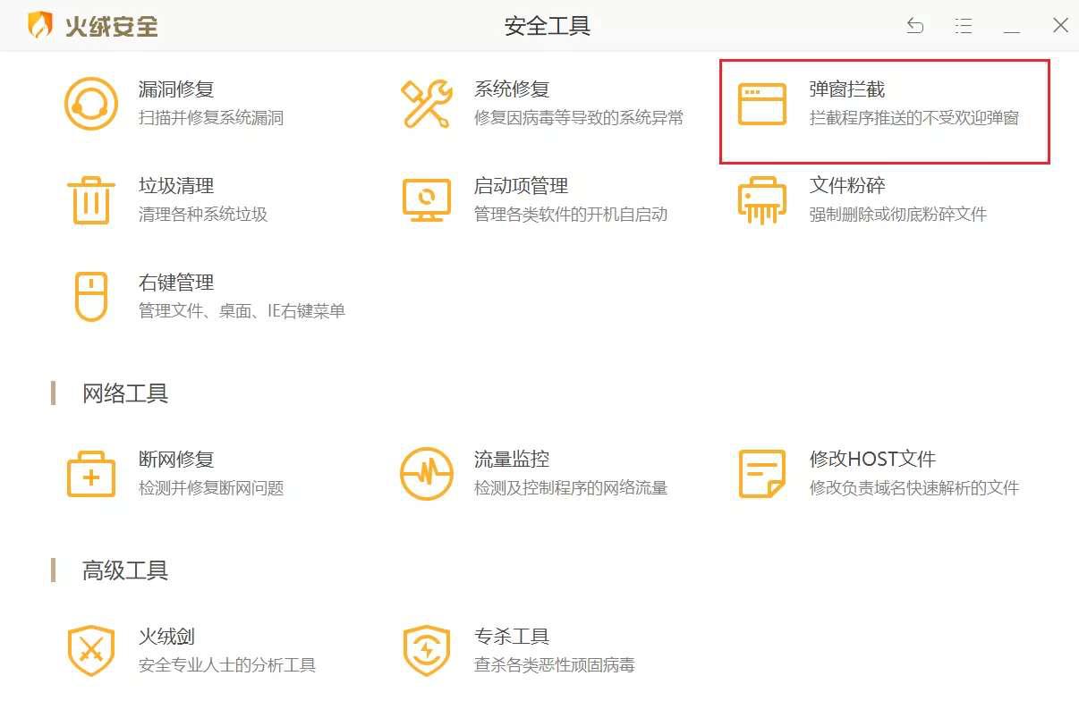Viewport: 1079px width, 718px height.
Task: Click the 安全工具 title text
Action: point(548,27)
